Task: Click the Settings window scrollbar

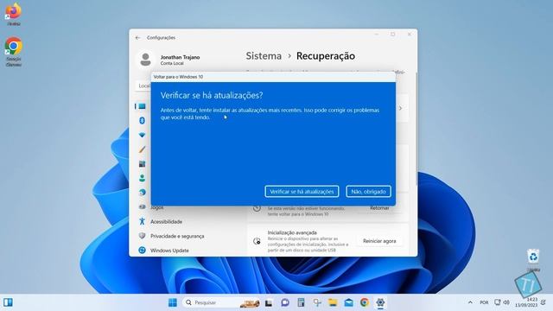Action: [416, 129]
